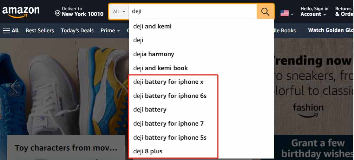This screenshot has width=354, height=160.
Task: Open Best Sellers page
Action: (40, 31)
